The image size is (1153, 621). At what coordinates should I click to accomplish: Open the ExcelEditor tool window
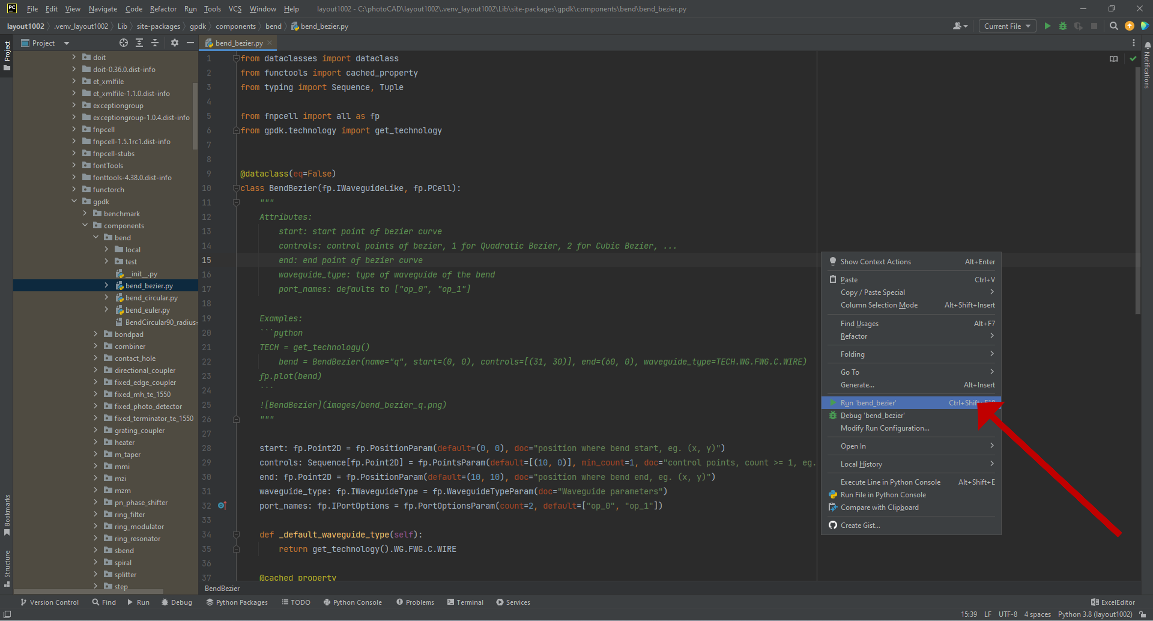coord(1113,602)
